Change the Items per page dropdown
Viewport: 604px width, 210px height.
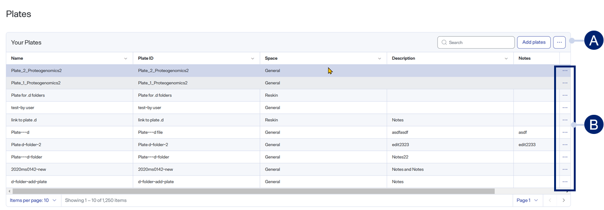[x=33, y=200]
